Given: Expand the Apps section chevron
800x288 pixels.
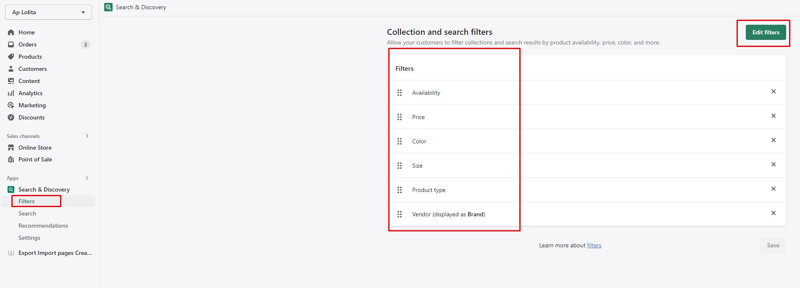Looking at the screenshot, I should coord(87,178).
